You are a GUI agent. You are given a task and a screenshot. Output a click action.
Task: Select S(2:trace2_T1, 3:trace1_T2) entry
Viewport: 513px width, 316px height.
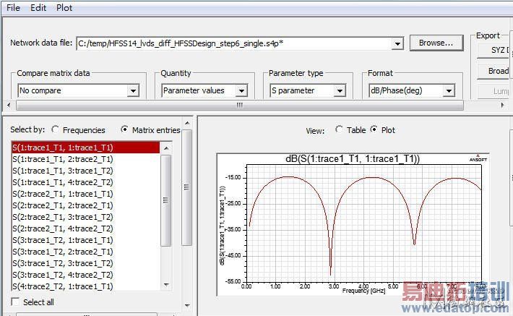click(86, 217)
